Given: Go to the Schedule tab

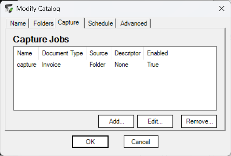Looking at the screenshot, I should (101, 23).
